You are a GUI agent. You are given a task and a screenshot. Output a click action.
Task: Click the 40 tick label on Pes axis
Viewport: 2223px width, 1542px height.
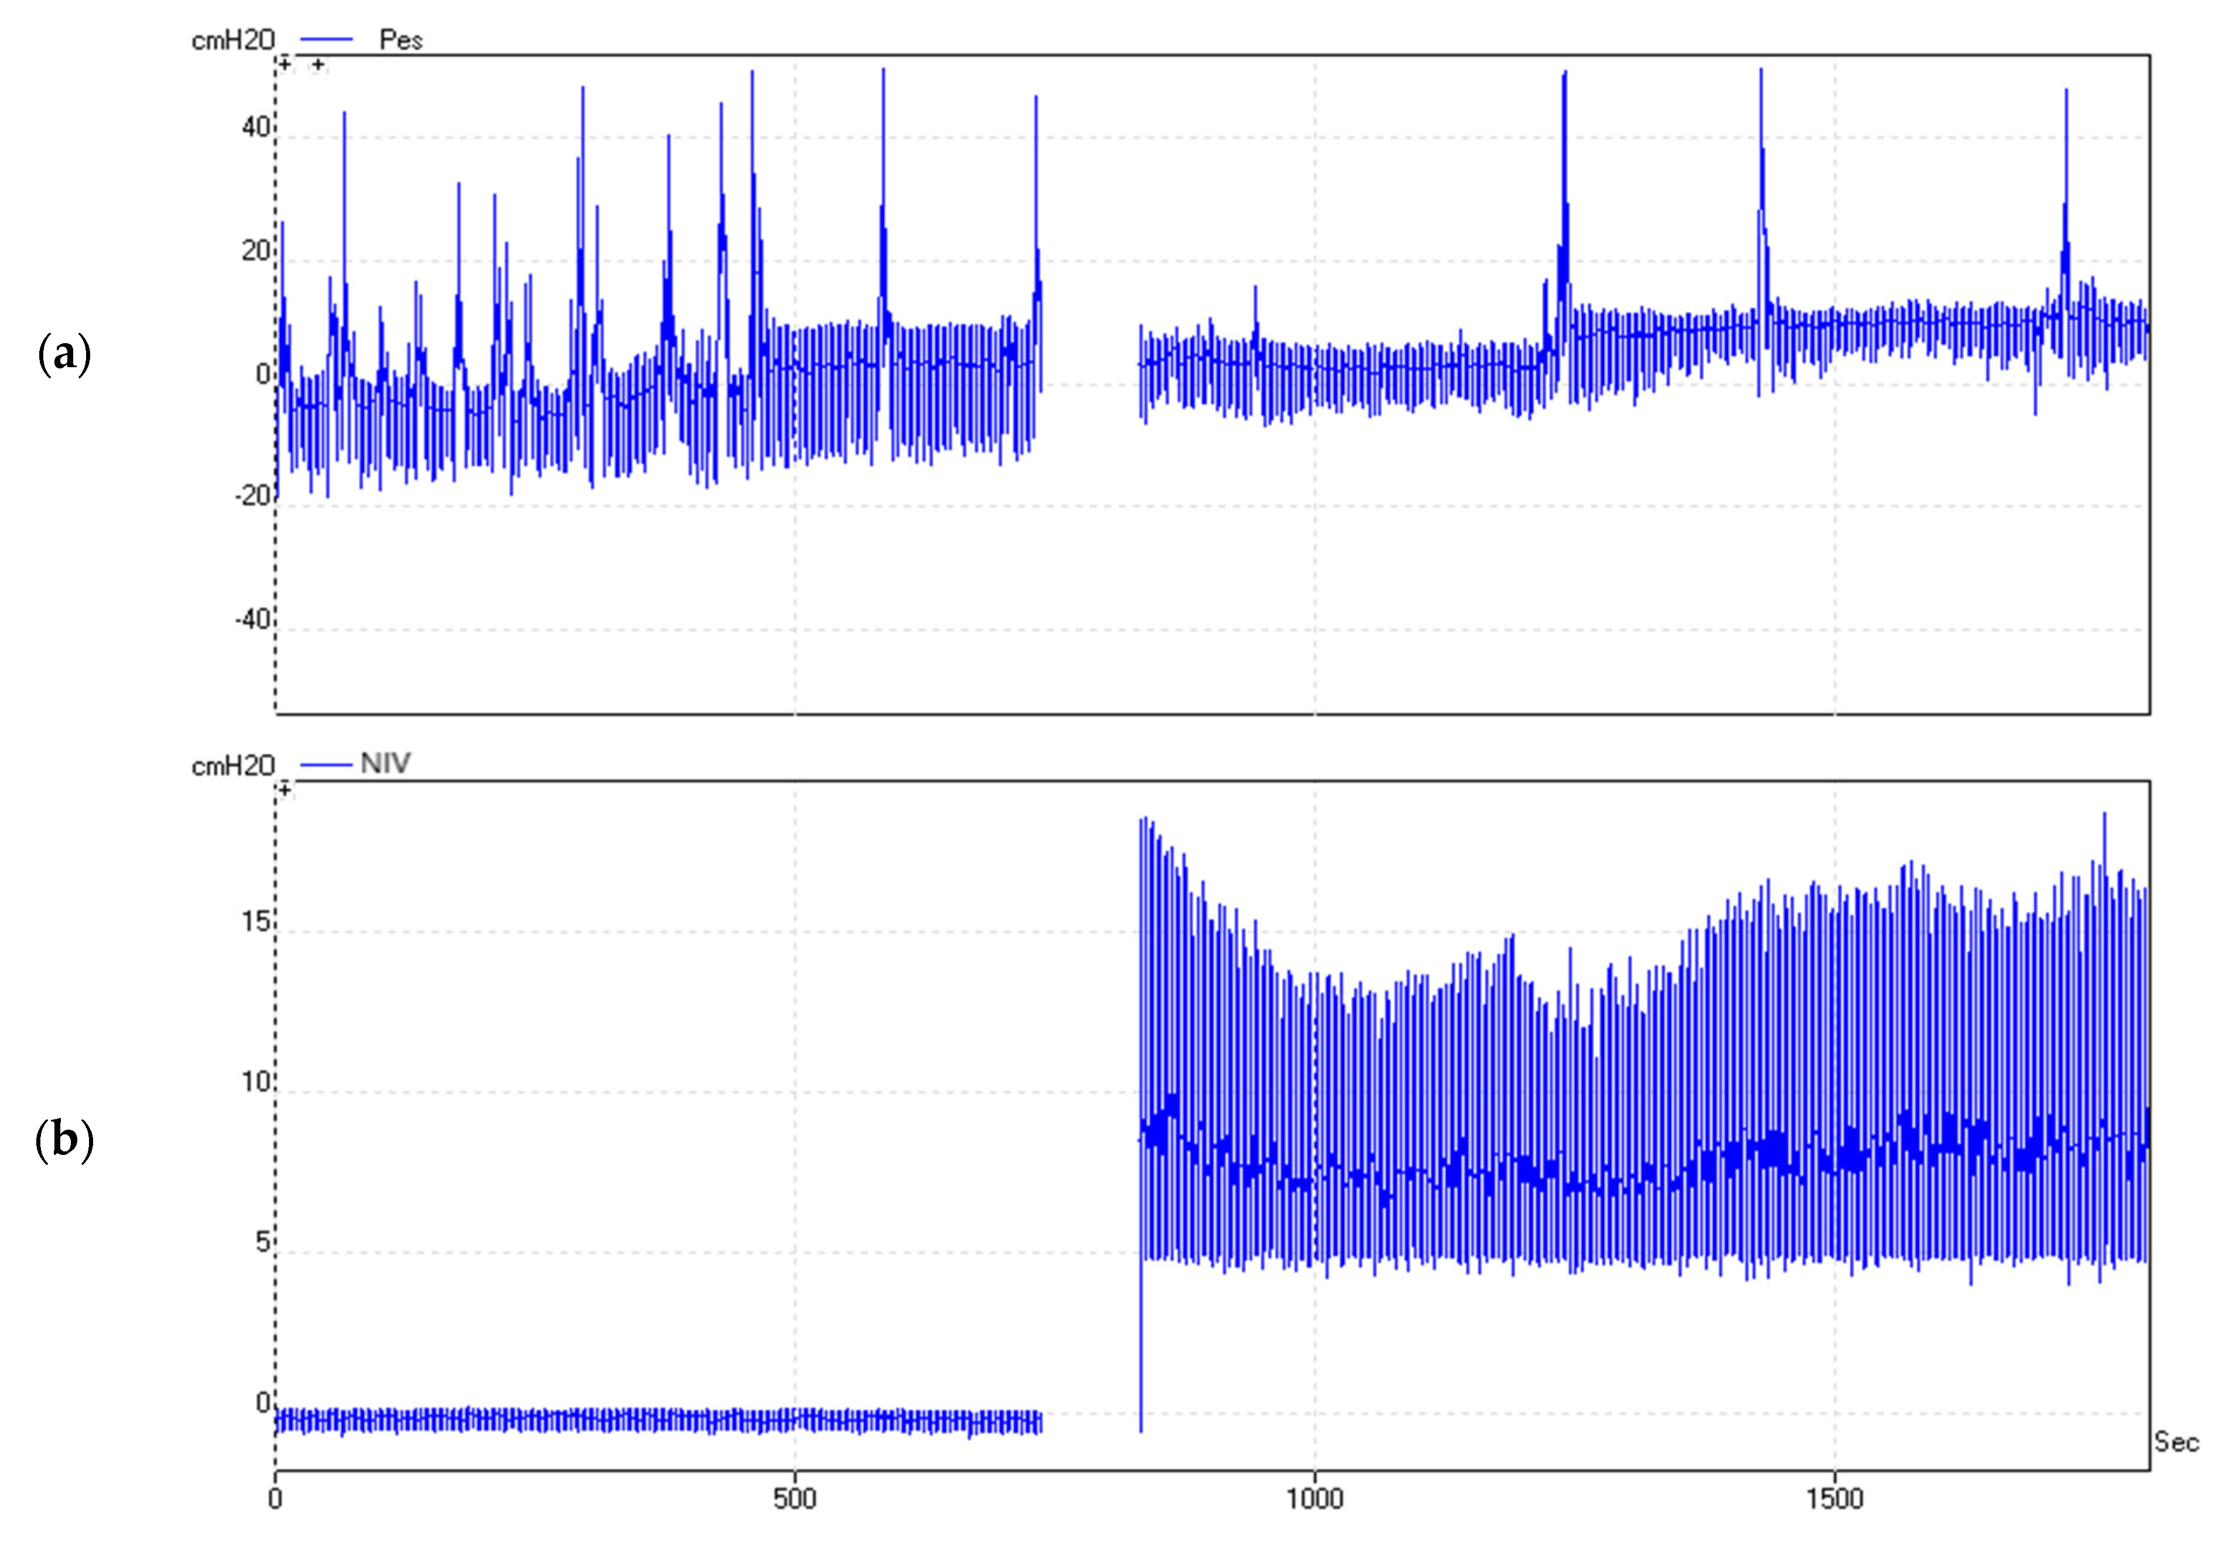256,128
